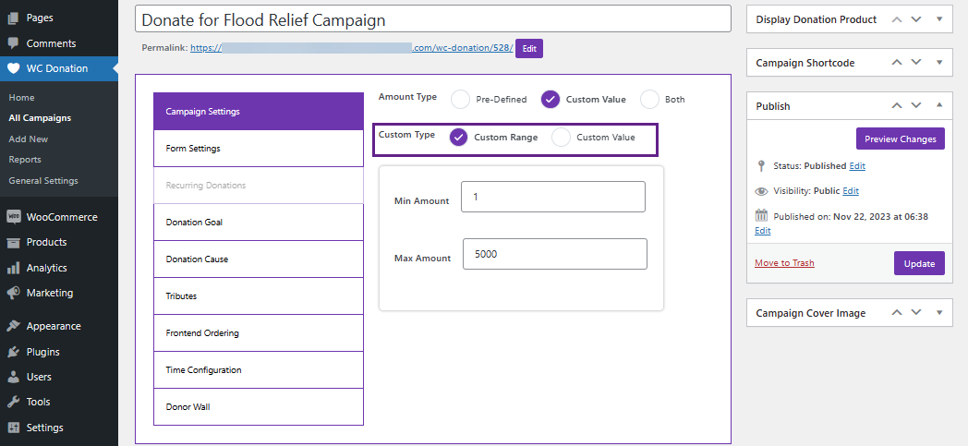Collapse the Publish panel
Image resolution: width=968 pixels, height=446 pixels.
coord(939,106)
